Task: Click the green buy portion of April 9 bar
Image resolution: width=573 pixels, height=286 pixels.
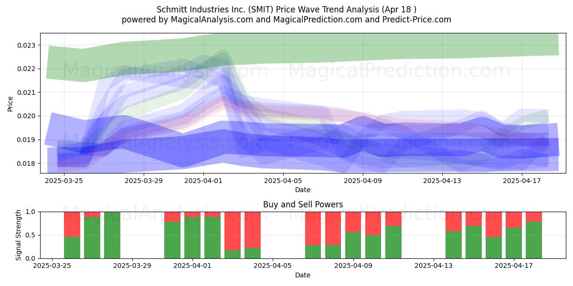Action: (x=353, y=245)
